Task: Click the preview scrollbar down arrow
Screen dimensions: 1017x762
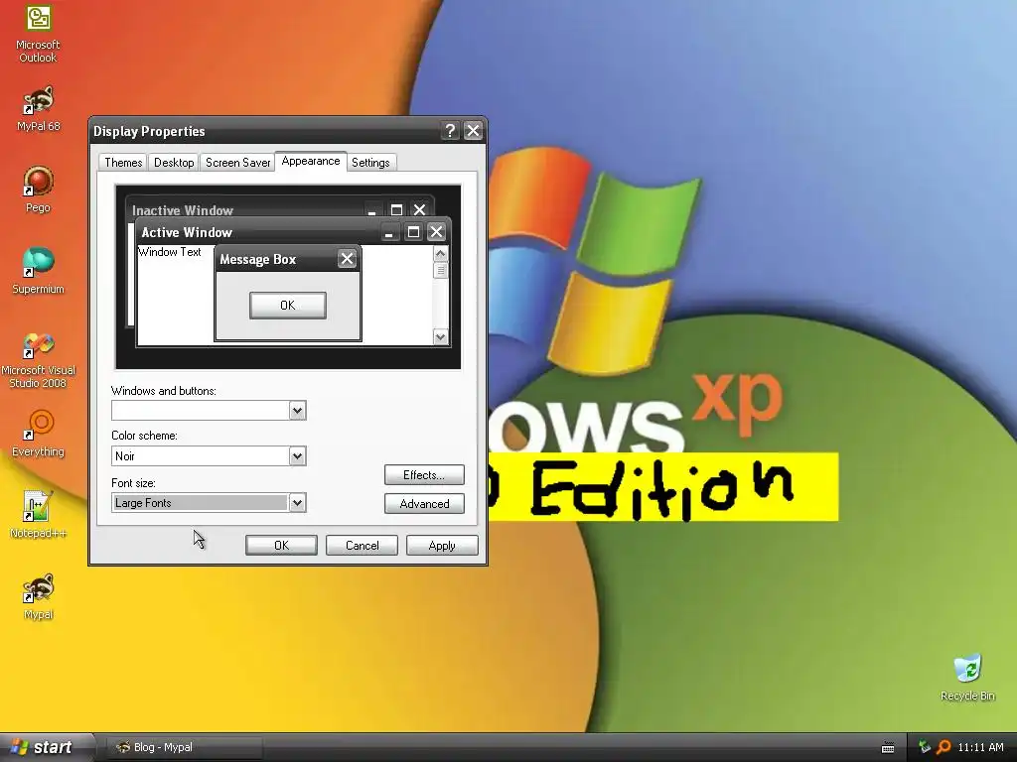Action: 440,337
